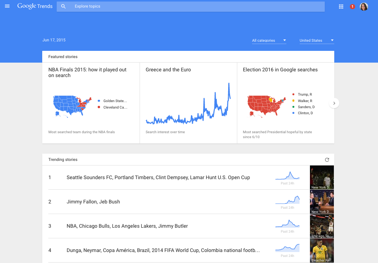Click the search magnifier icon
This screenshot has height=263, width=378.
(x=64, y=6)
